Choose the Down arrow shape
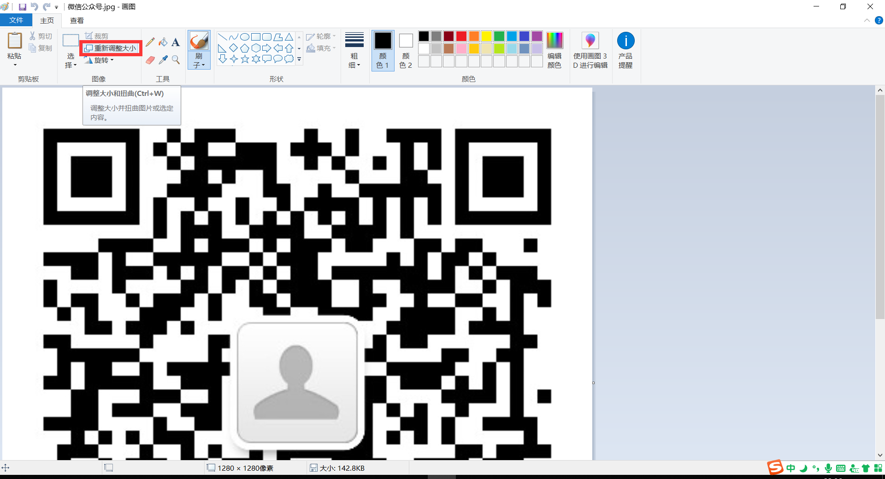885x479 pixels. pyautogui.click(x=223, y=59)
